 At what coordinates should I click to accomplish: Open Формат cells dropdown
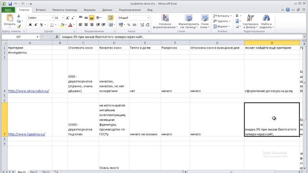pos(221,26)
